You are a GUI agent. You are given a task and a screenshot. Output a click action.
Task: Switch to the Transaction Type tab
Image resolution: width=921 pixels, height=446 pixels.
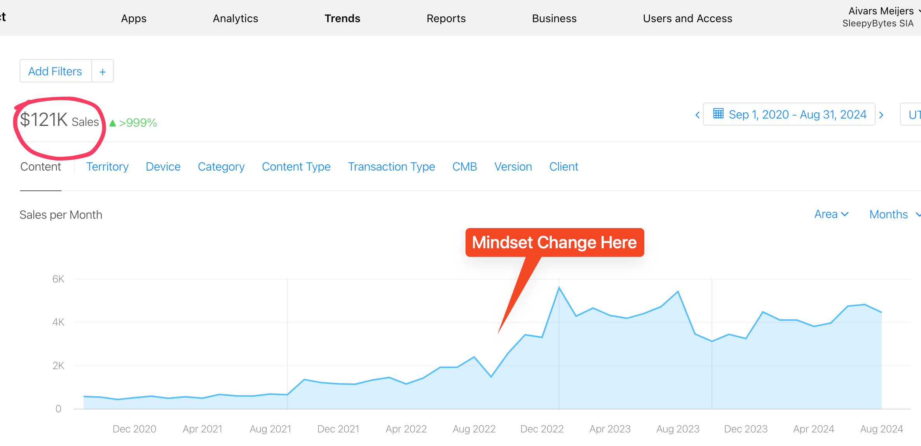point(391,167)
